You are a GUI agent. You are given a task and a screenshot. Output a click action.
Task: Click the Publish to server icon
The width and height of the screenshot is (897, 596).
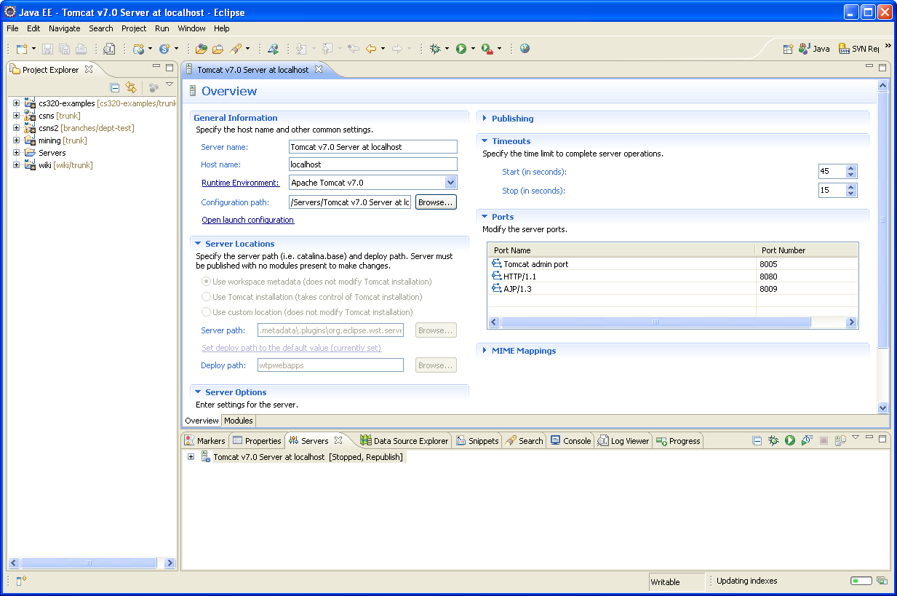(840, 441)
